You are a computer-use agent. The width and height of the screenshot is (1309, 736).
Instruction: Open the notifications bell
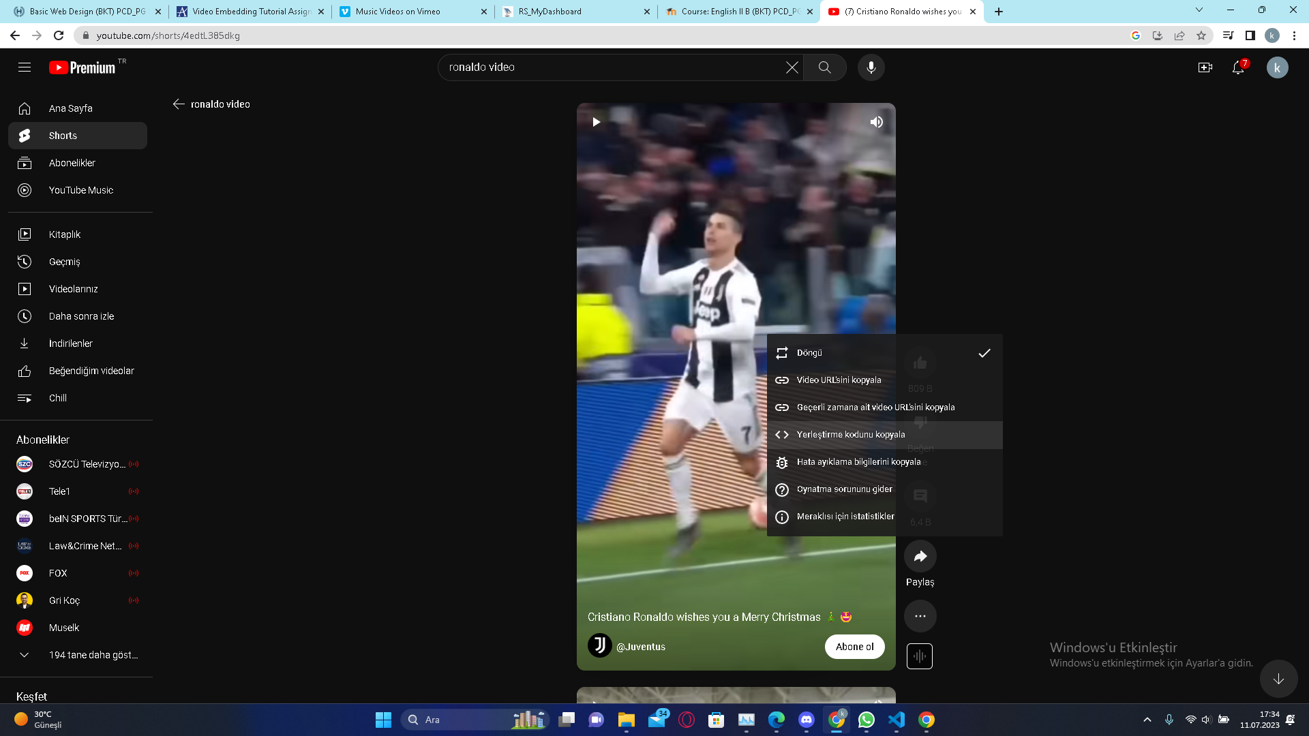pyautogui.click(x=1238, y=67)
